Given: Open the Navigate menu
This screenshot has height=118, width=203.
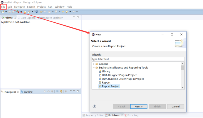Looking at the screenshot, I should click(x=19, y=7).
